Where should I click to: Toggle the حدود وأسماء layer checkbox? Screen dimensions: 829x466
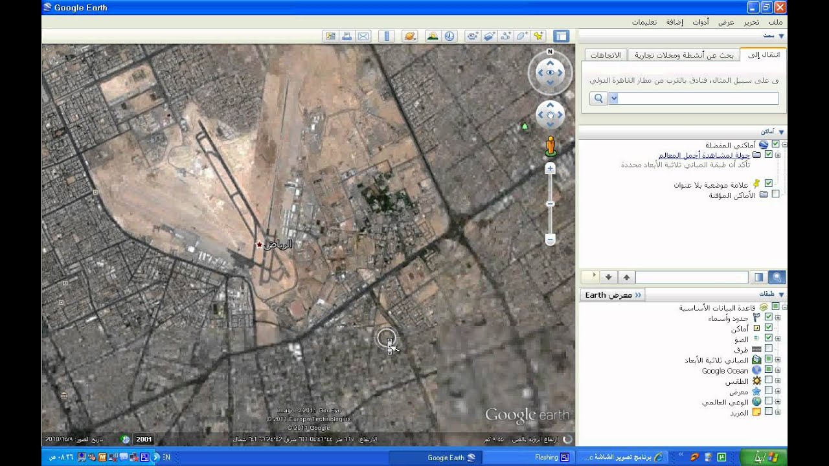click(x=768, y=317)
